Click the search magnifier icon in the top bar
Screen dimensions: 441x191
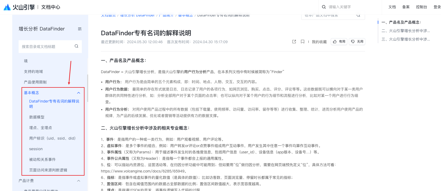(x=324, y=7)
